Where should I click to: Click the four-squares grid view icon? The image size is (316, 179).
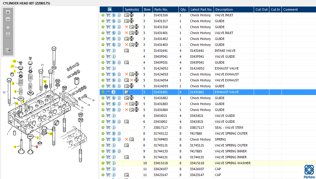(8, 28)
